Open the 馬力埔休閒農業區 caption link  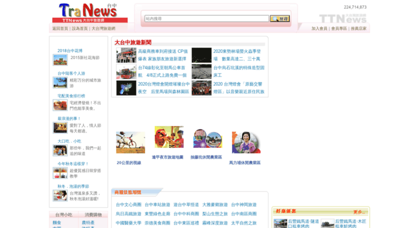(x=245, y=163)
